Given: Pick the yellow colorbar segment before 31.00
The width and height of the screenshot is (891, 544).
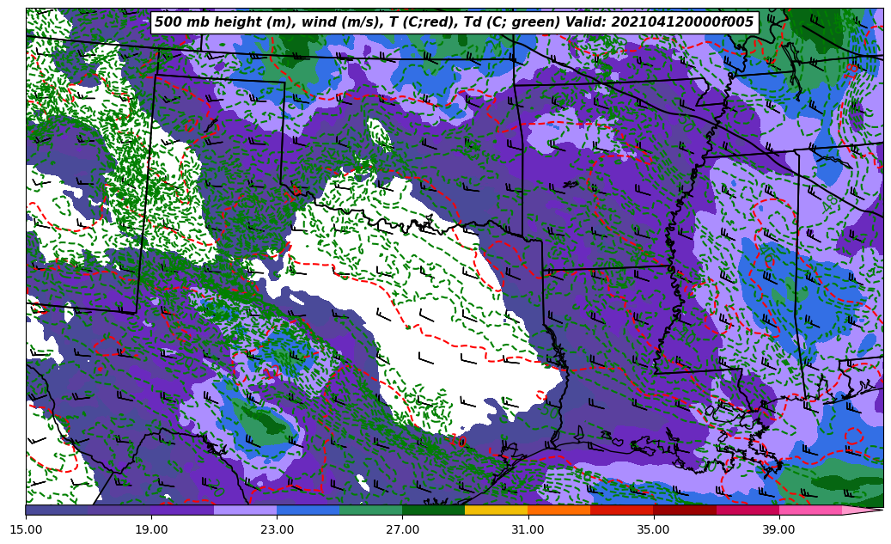Looking at the screenshot, I should (497, 510).
